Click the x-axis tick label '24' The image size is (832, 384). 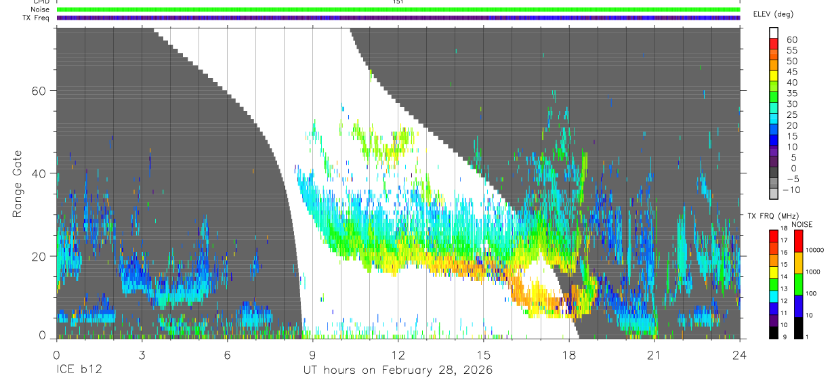click(739, 354)
